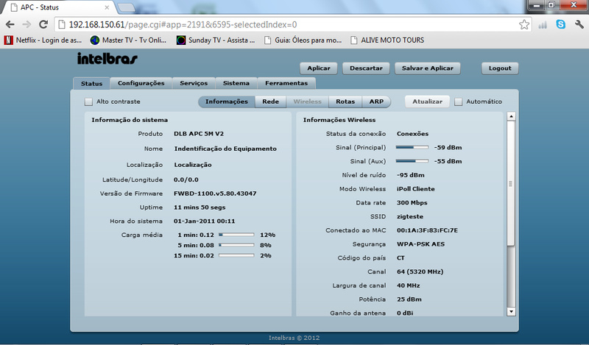Click the Atualizar button

coord(427,102)
